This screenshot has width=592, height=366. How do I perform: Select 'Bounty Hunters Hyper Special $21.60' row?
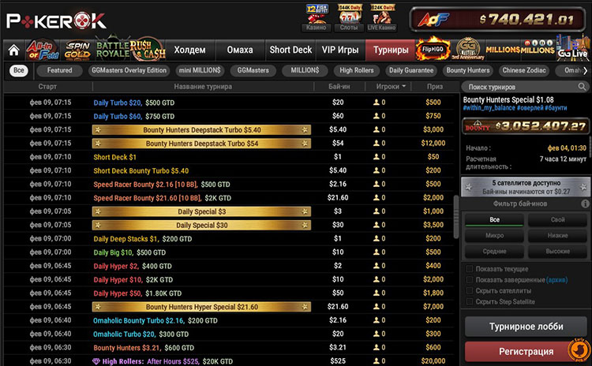tap(229, 307)
